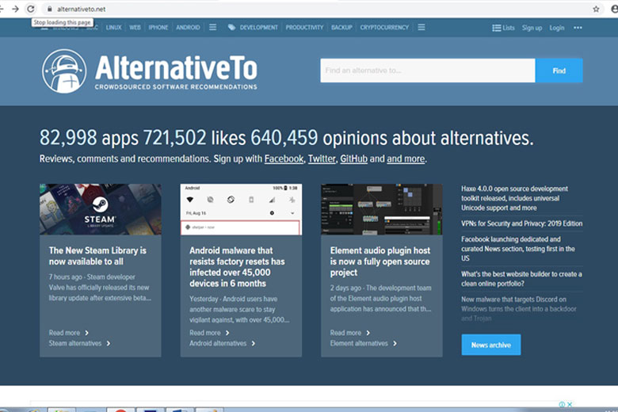Open the best website builder story
Image resolution: width=618 pixels, height=412 pixels.
[x=521, y=279]
